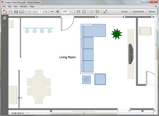Expand the Comment pane

[138, 12]
